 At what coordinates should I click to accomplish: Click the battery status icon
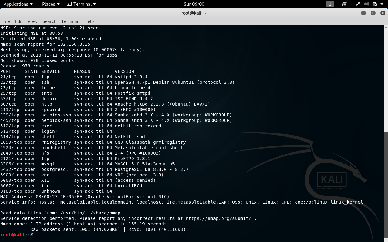375,4
